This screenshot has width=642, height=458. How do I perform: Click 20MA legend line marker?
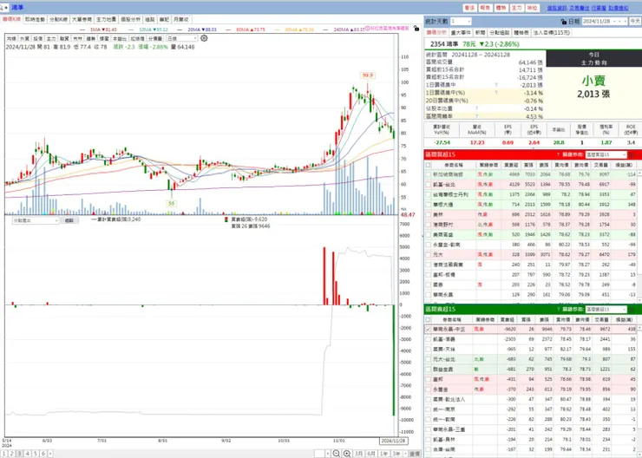pyautogui.click(x=180, y=29)
